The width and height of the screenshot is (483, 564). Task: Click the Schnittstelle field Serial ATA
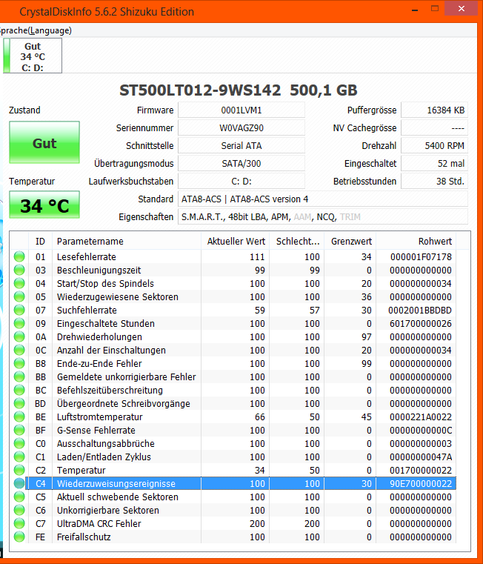pyautogui.click(x=242, y=146)
